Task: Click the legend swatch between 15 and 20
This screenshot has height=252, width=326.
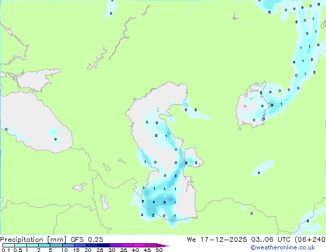Action: [x=80, y=245]
